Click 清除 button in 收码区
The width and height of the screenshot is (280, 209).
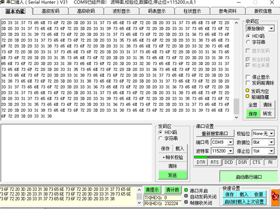267,105
